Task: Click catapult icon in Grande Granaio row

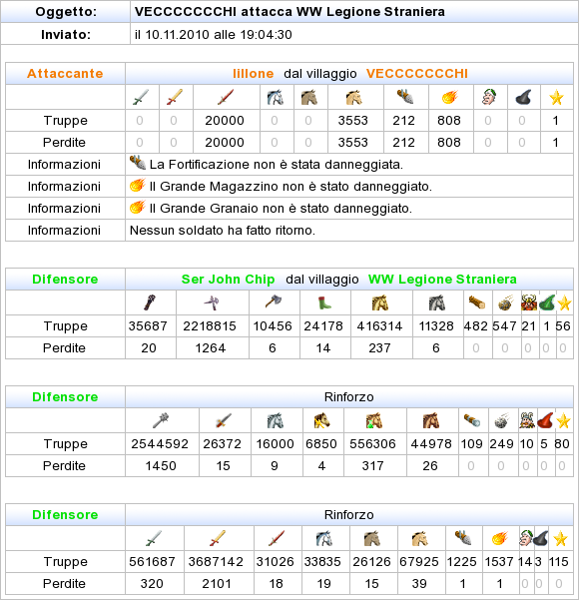Action: [x=138, y=207]
